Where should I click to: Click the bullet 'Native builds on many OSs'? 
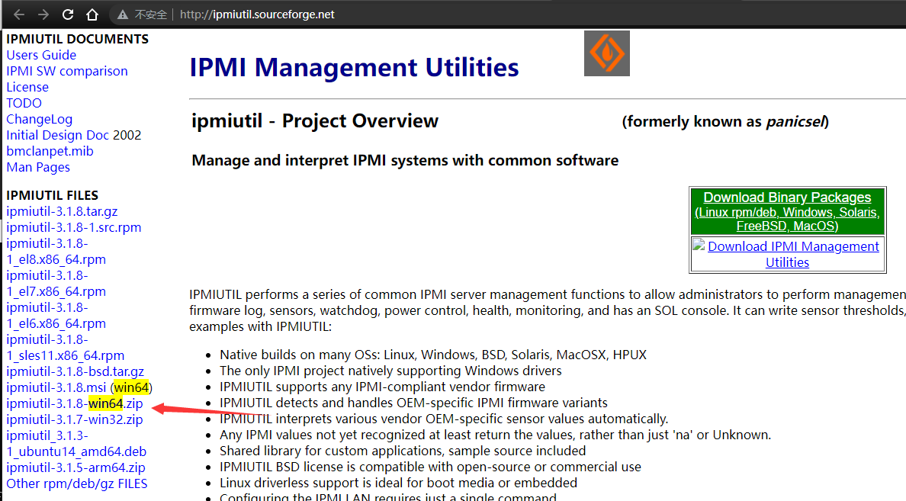click(x=432, y=355)
